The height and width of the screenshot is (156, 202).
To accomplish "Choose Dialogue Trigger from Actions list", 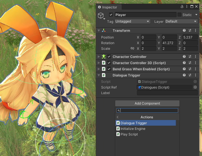I will tap(146, 123).
